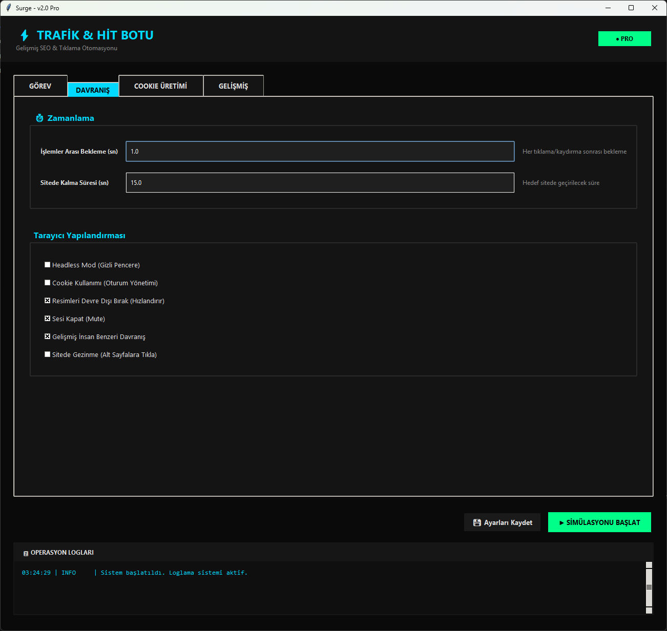Toggle Cookie Kullanımı (Oturum Yönetimi) checkbox
The height and width of the screenshot is (631, 667).
[x=48, y=283]
